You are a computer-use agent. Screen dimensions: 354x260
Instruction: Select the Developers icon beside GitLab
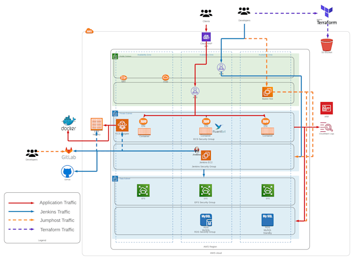(32, 153)
